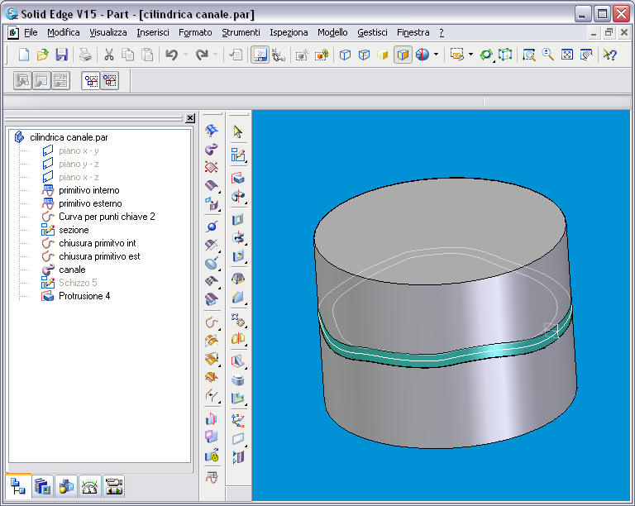Click the Cut scissors icon
This screenshot has width=635, height=506.
click(x=109, y=55)
